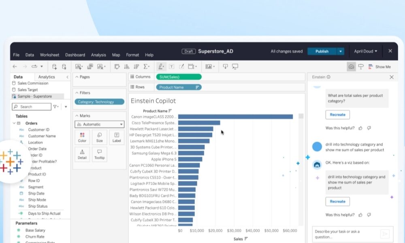The height and width of the screenshot is (243, 405).
Task: Open the Automatic mark type dropdown
Action: (100, 125)
